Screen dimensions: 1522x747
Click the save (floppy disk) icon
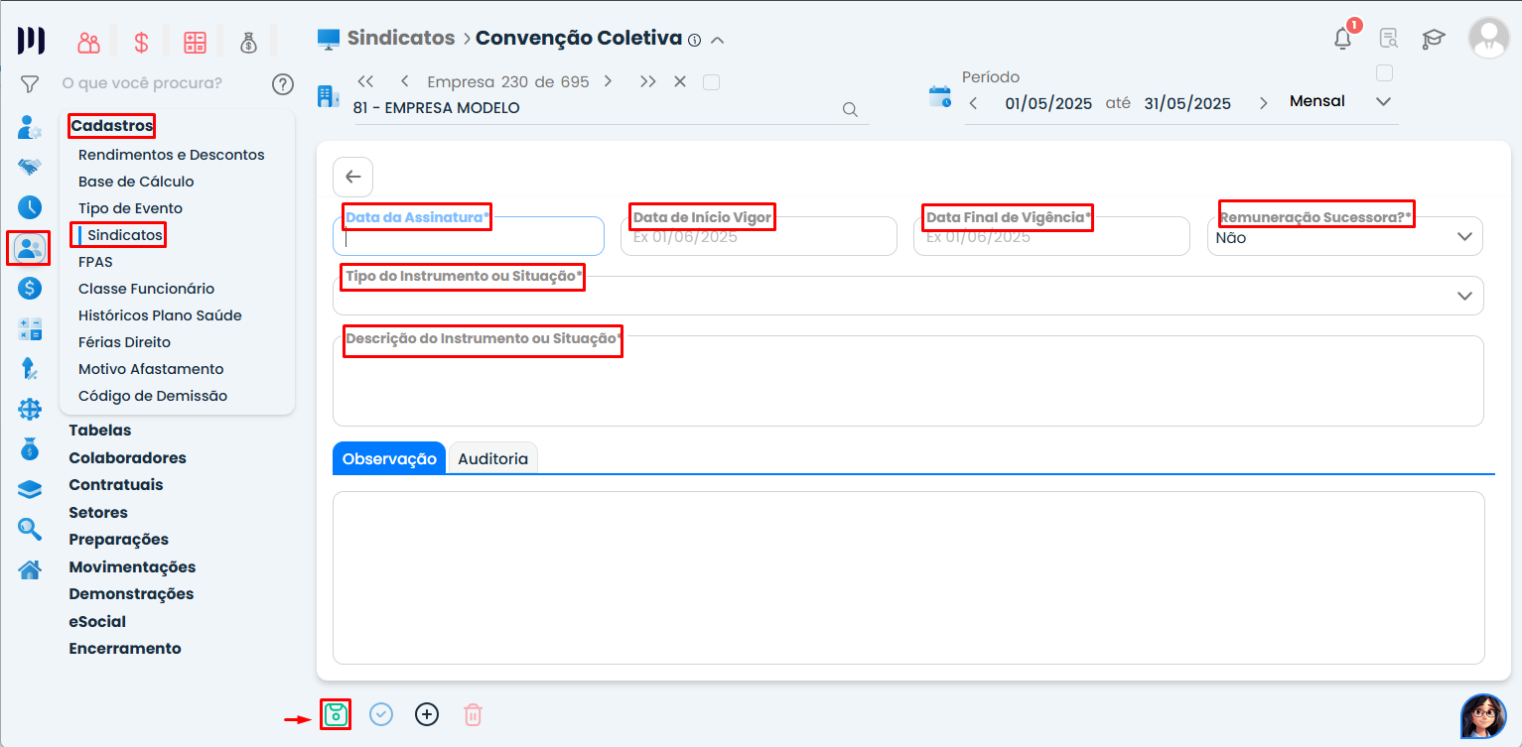336,714
